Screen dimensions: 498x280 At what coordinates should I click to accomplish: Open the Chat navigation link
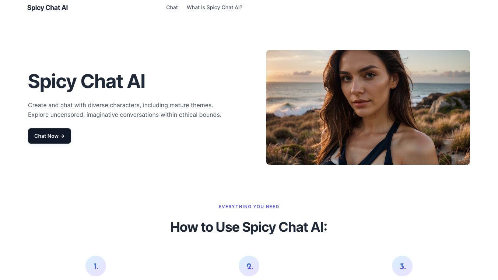pos(172,7)
